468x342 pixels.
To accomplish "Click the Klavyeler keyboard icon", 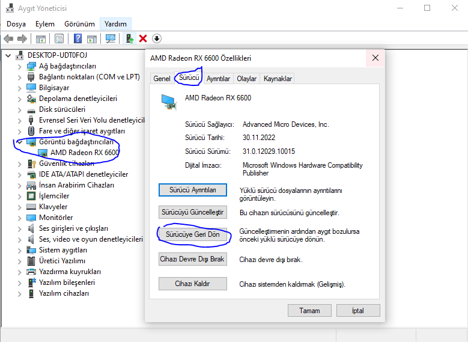I will pyautogui.click(x=31, y=207).
